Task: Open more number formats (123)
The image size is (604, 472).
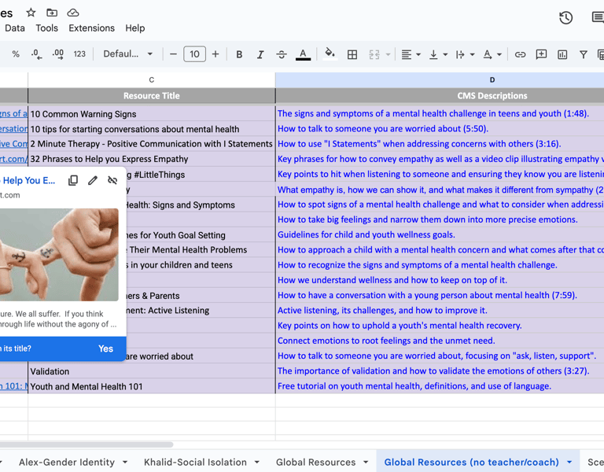Action: [79, 54]
